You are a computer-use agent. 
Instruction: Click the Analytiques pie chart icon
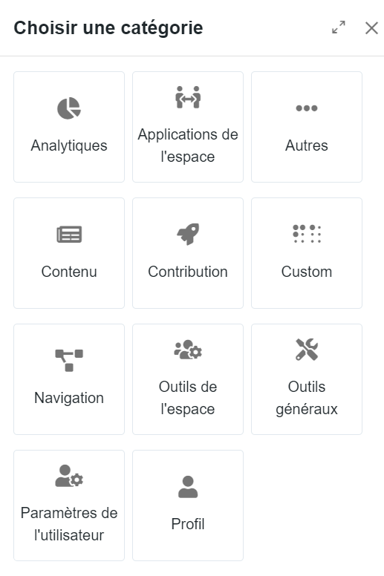69,108
